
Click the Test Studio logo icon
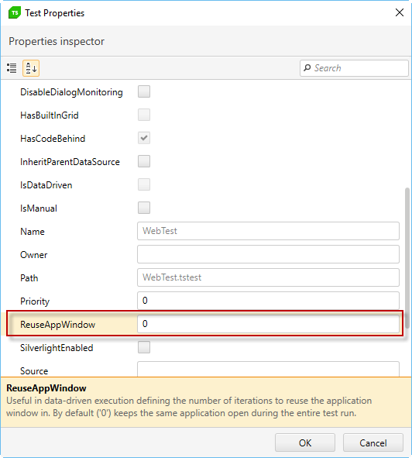tap(15, 13)
